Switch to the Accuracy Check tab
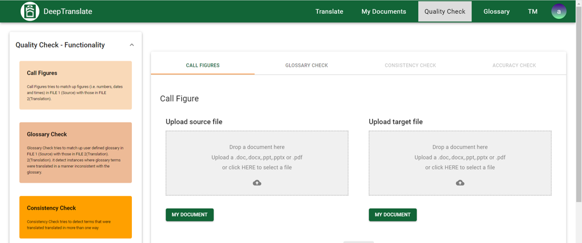The height and width of the screenshot is (243, 582). [514, 65]
